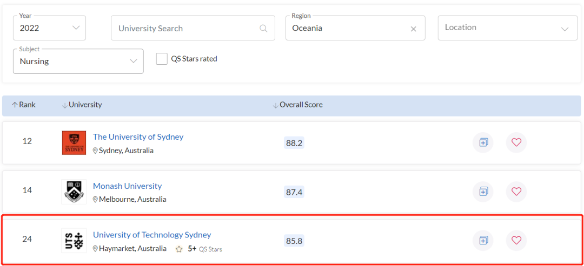
Task: Click the rank number 12
Action: [x=27, y=141]
